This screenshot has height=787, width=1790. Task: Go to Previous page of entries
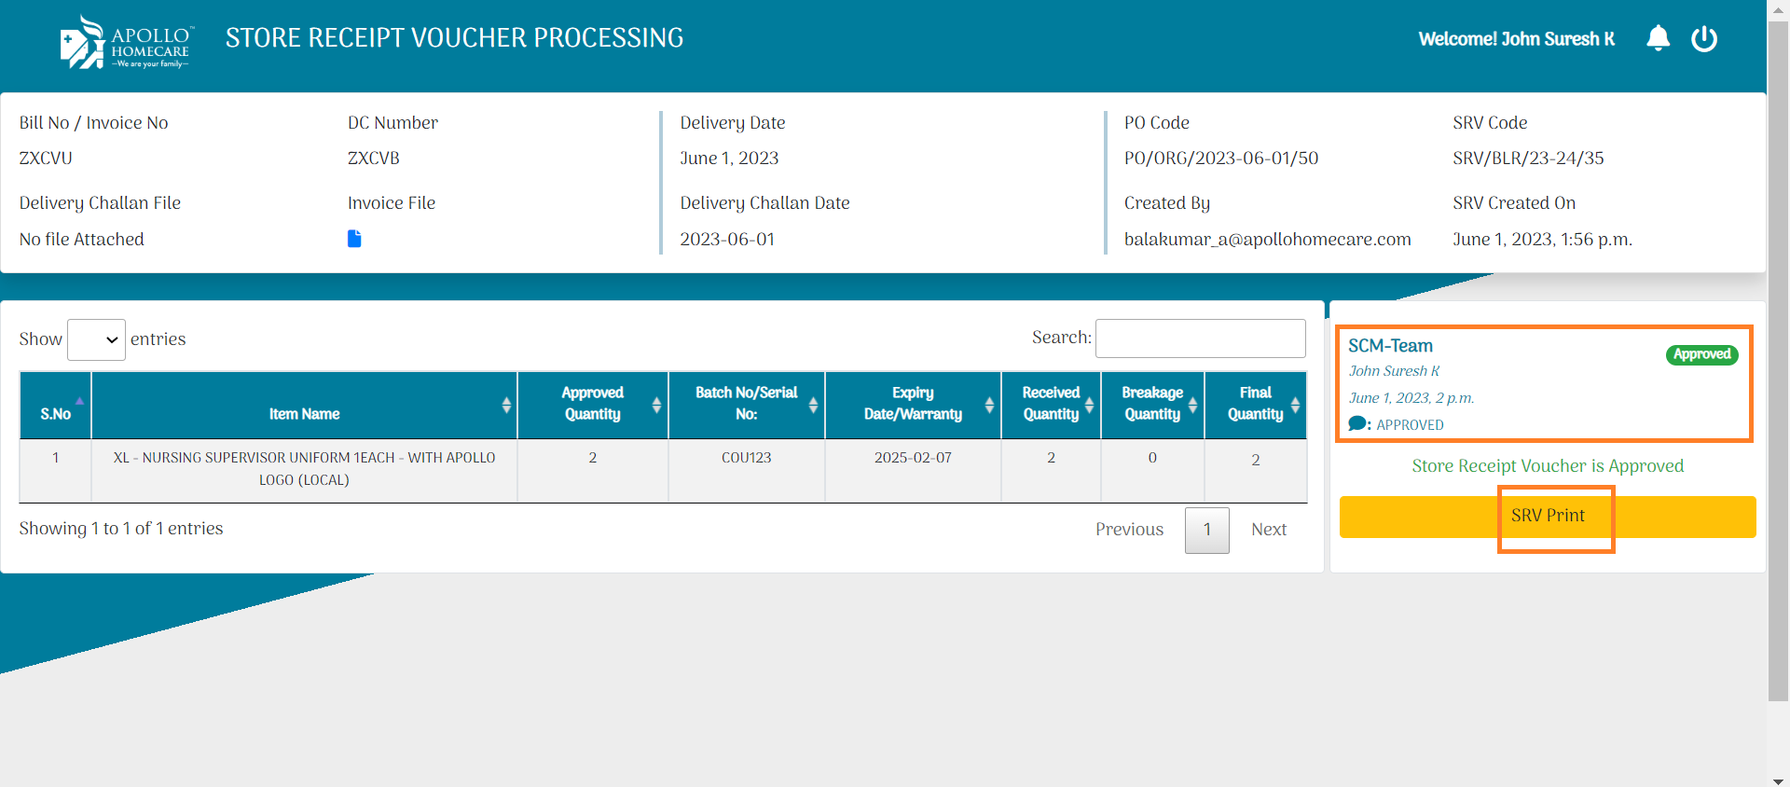[x=1129, y=530]
